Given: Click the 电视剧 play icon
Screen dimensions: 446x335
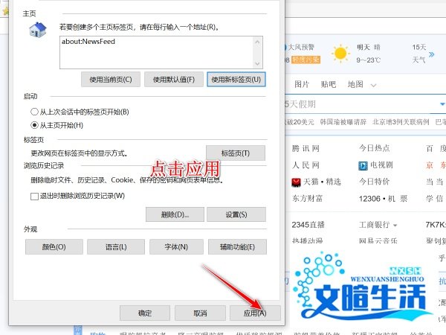Looking at the screenshot, I should 363,165.
